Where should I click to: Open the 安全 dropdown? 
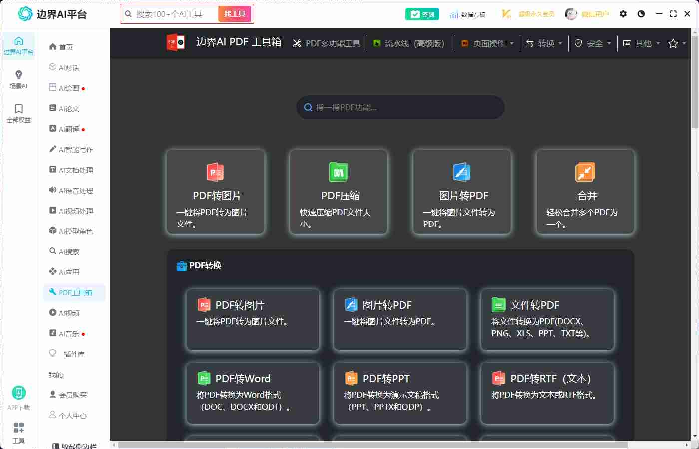pos(592,43)
